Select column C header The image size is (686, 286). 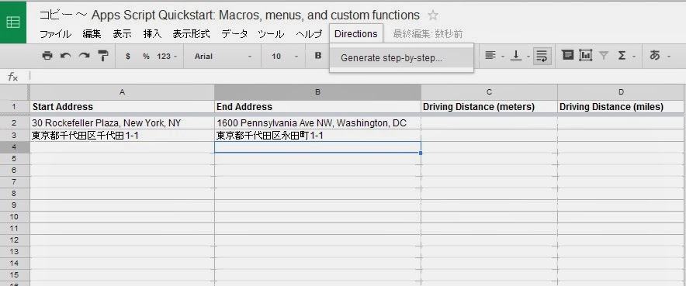tap(489, 92)
